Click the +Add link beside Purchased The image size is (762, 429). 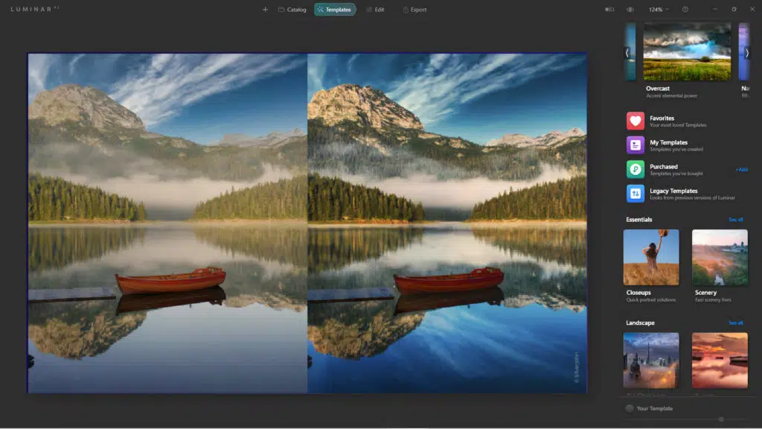[742, 169]
